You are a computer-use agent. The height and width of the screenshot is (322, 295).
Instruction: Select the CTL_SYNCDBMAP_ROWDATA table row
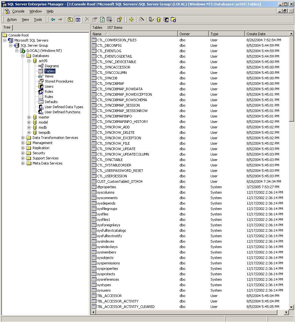point(190,89)
